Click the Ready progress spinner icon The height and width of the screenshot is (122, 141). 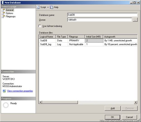[6, 105]
